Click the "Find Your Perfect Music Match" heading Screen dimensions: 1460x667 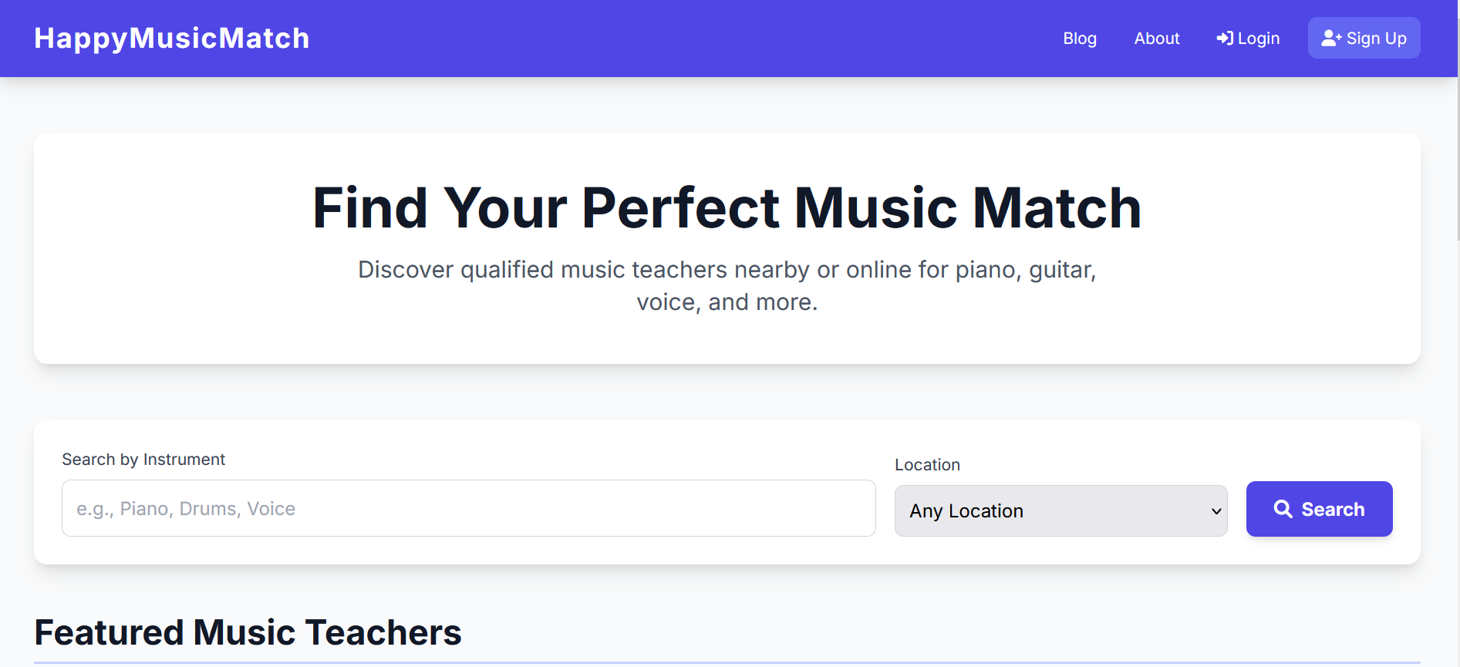[727, 208]
